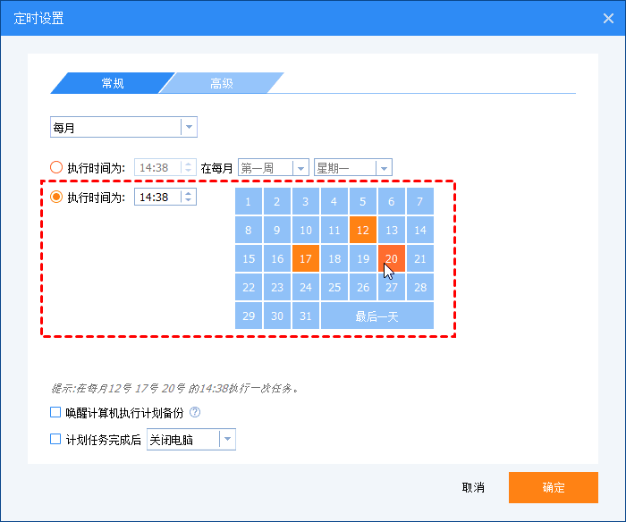Image resolution: width=626 pixels, height=522 pixels.
Task: Click the enabled 14:38 time input field
Action: (156, 198)
